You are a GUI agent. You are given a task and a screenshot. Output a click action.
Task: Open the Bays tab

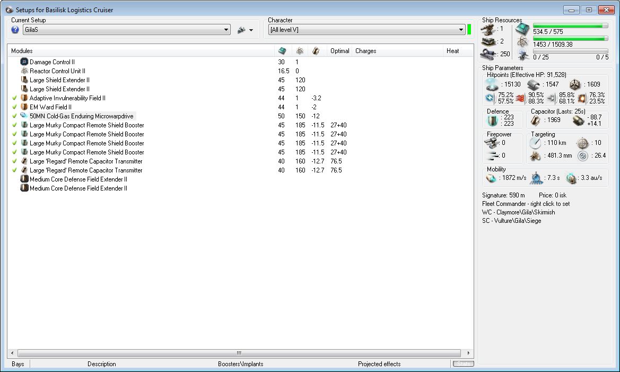[18, 364]
